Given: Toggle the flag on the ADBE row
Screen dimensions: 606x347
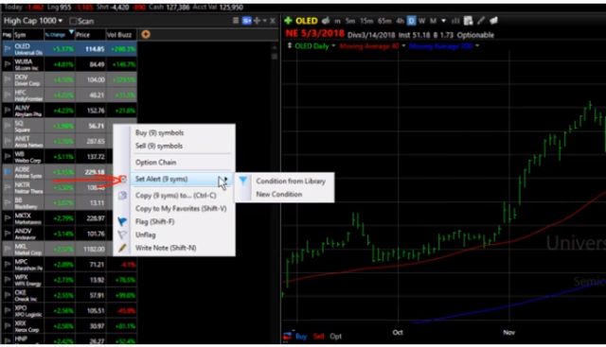Looking at the screenshot, I should 7,172.
